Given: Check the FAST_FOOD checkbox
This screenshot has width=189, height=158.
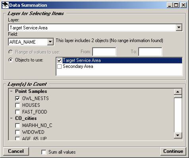Looking at the screenshot, I should (x=17, y=112).
